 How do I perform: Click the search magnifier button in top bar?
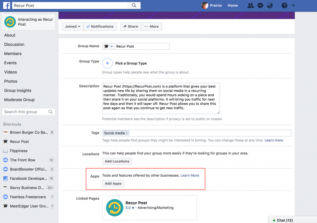[134, 6]
